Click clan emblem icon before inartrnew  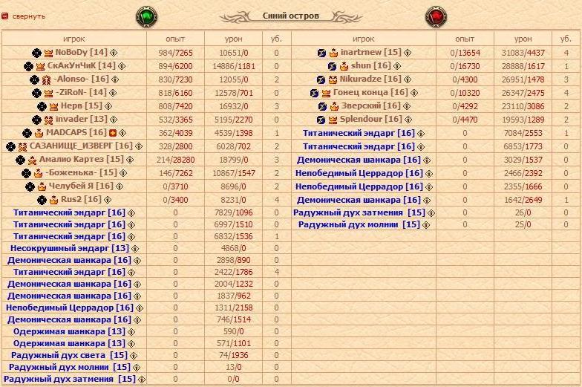(322, 53)
